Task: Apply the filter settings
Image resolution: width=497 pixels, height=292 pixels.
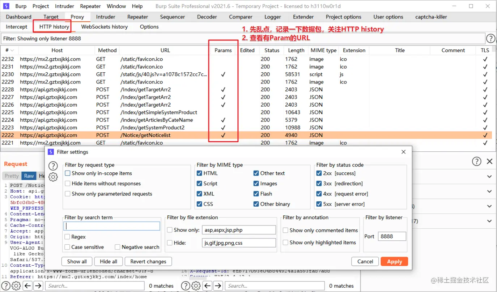Action: tap(394, 262)
